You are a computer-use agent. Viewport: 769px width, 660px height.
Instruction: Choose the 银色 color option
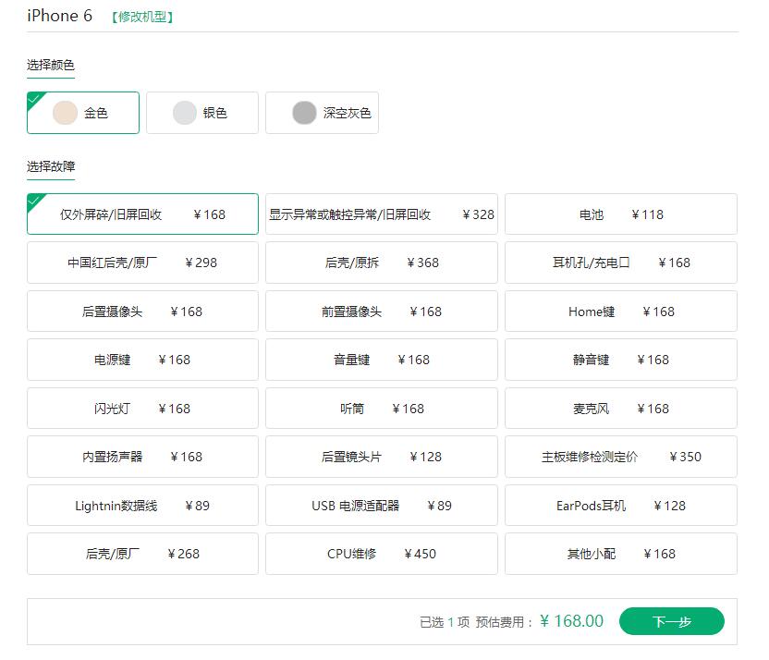(x=202, y=113)
